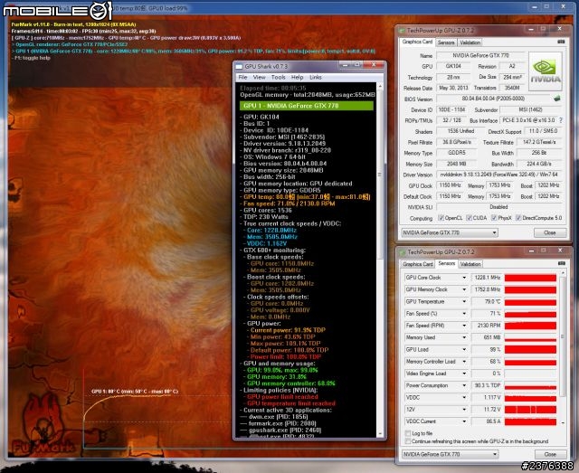Switch to Validation tab in upper GPU-Z window

coord(470,43)
